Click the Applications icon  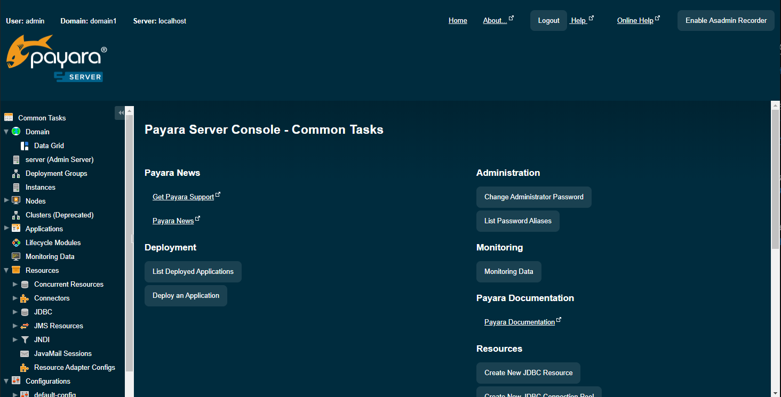[x=16, y=229]
